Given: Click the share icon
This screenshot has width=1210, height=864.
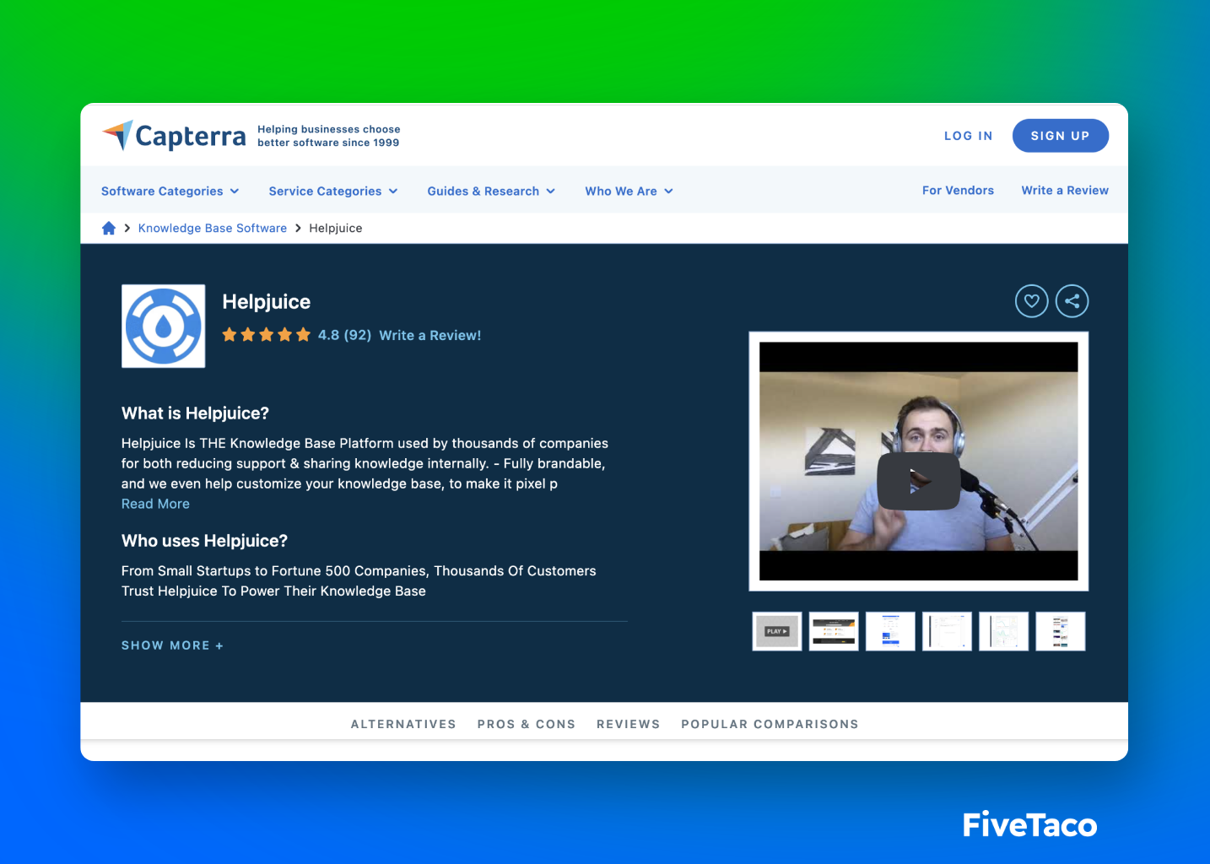Looking at the screenshot, I should point(1072,301).
